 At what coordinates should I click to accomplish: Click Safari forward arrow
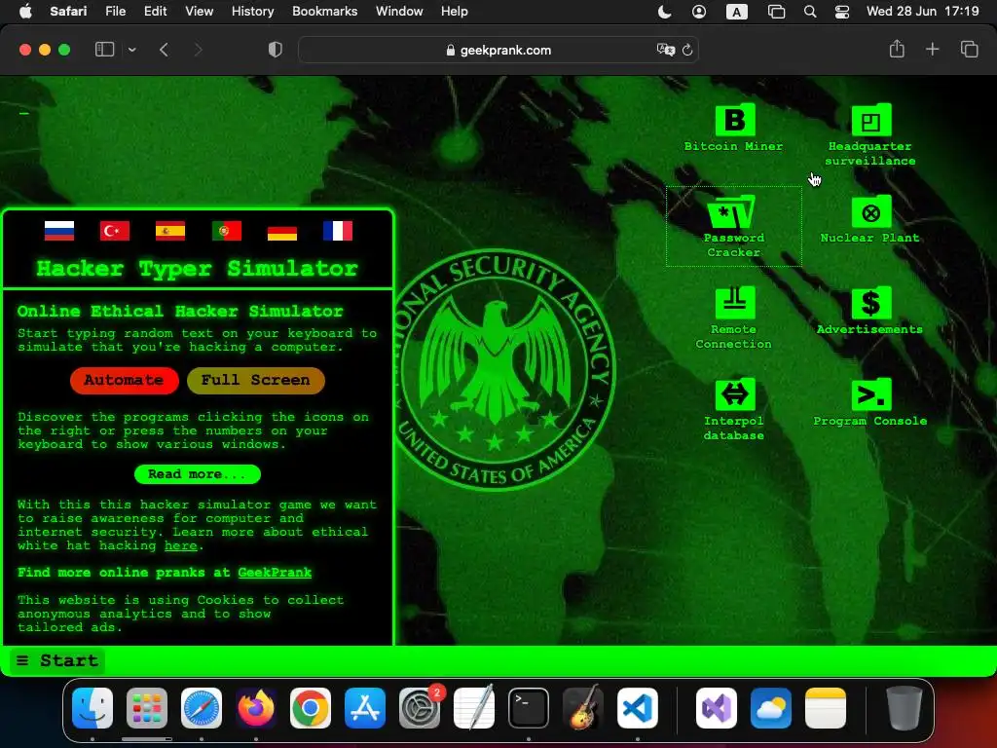tap(198, 50)
